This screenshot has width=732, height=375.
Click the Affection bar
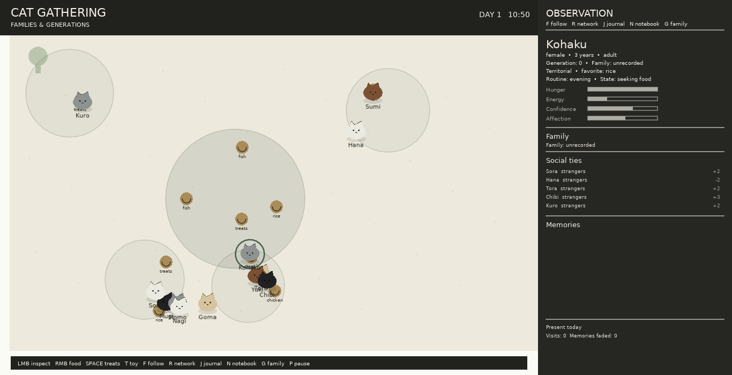click(x=623, y=118)
